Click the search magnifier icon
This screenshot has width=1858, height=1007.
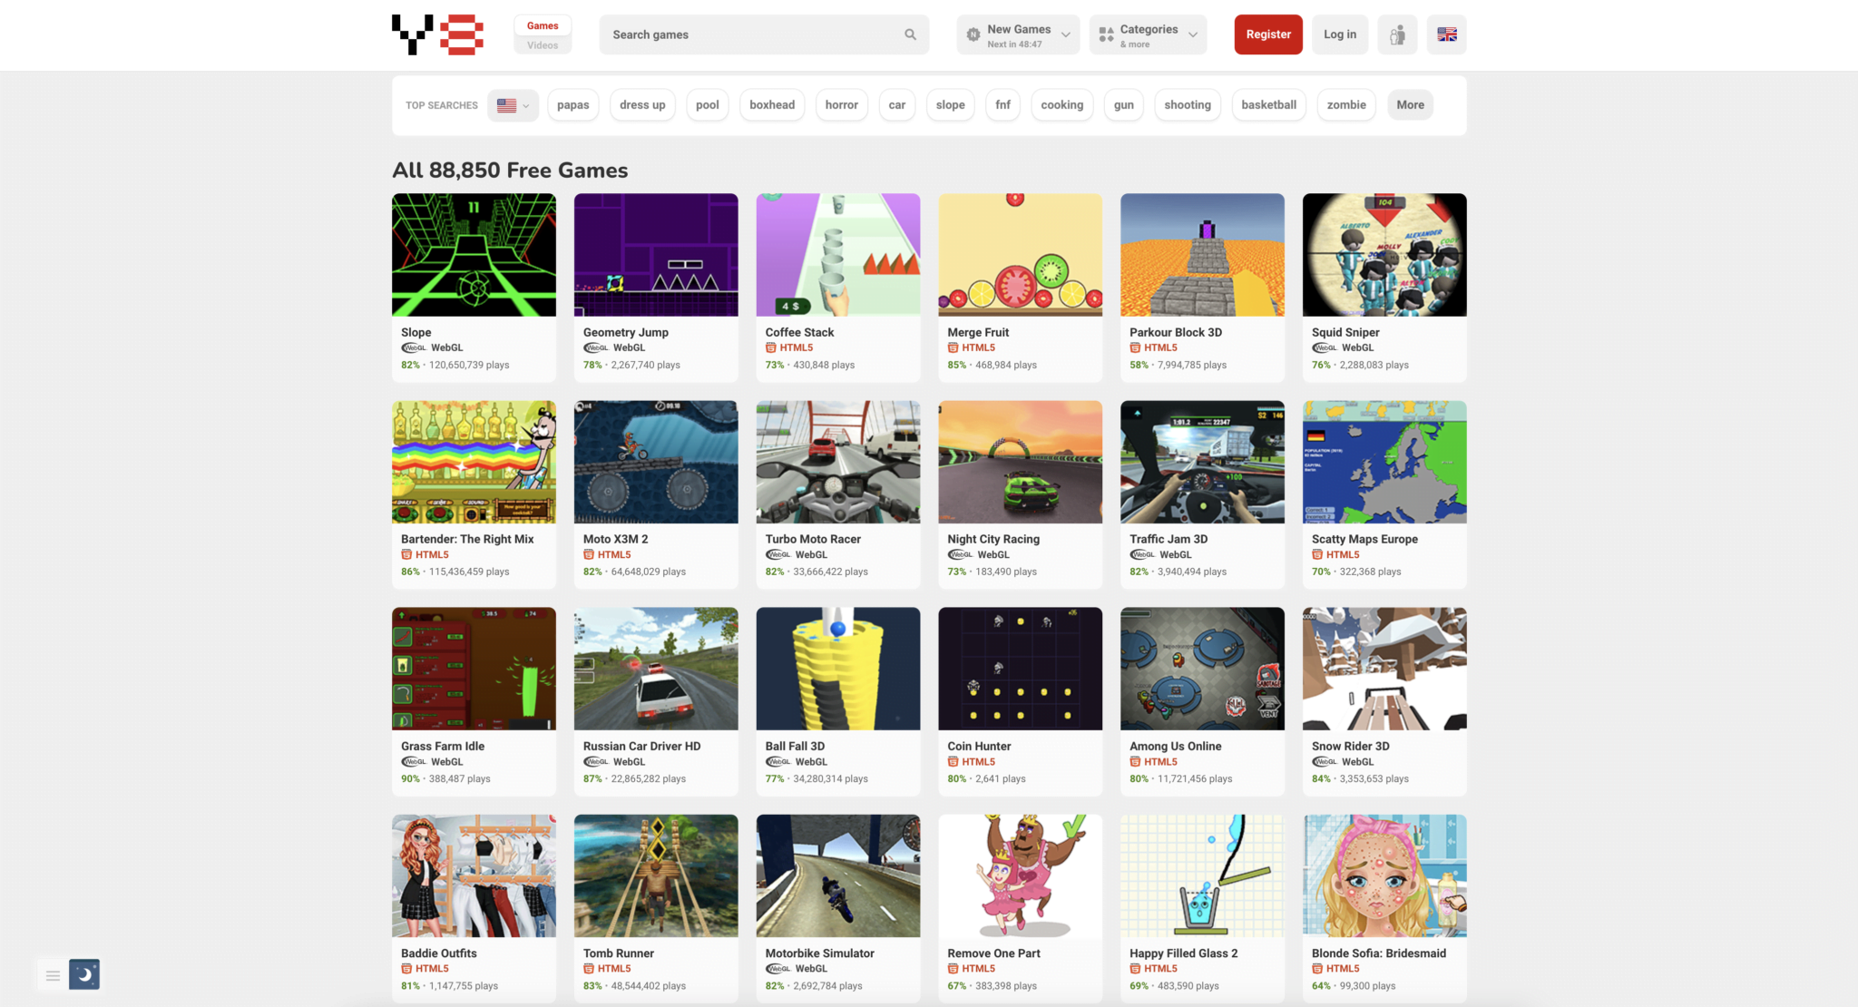click(910, 34)
